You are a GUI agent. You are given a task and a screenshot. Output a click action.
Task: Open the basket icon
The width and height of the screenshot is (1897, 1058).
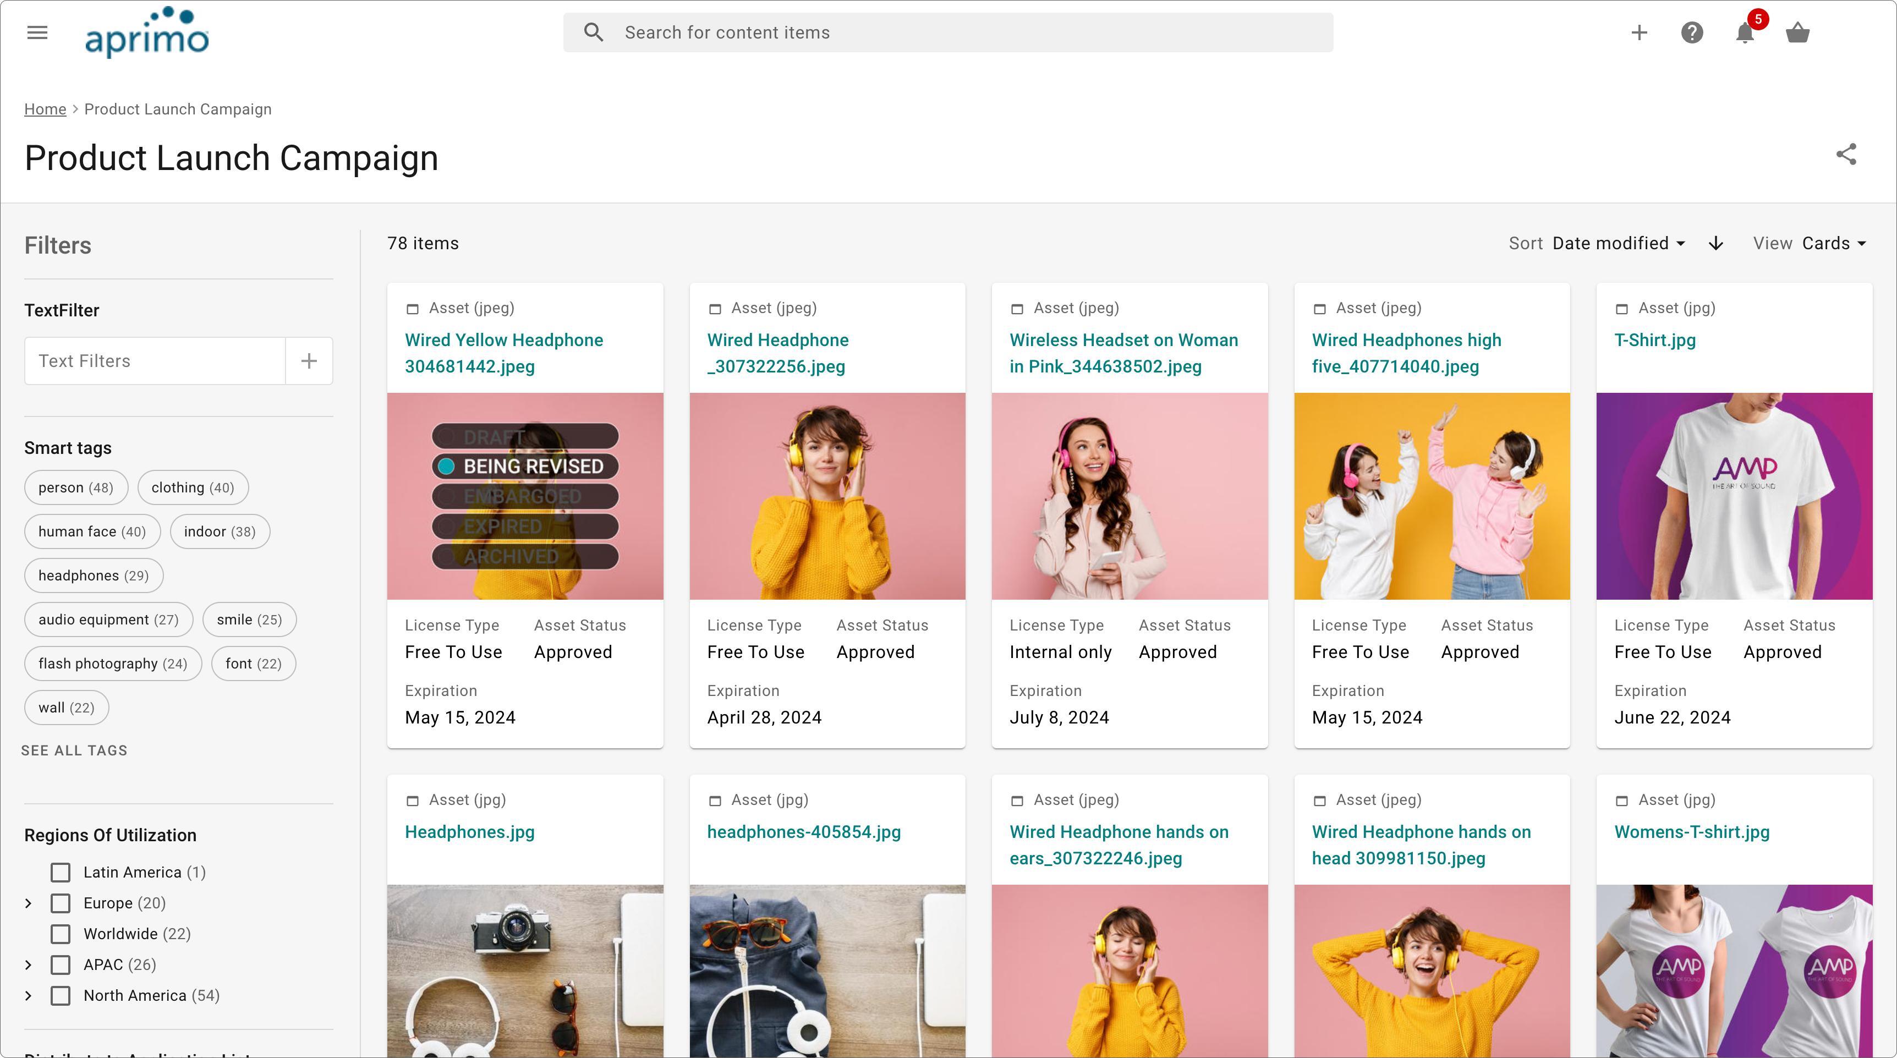point(1797,32)
